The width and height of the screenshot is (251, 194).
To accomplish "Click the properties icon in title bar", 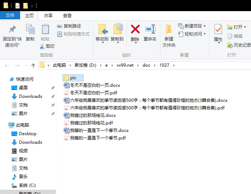I will click(x=18, y=6).
